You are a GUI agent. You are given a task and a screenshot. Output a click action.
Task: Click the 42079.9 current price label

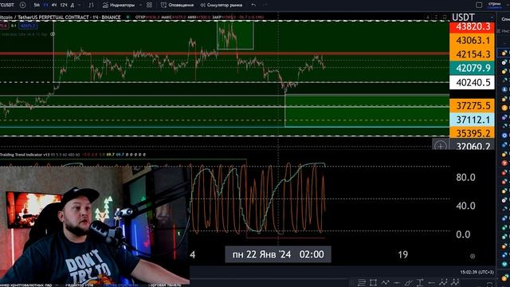tap(472, 68)
